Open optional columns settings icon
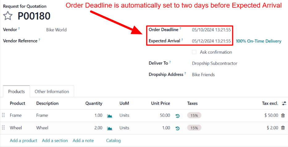Screen dimensions: 288x147 coord(284,103)
